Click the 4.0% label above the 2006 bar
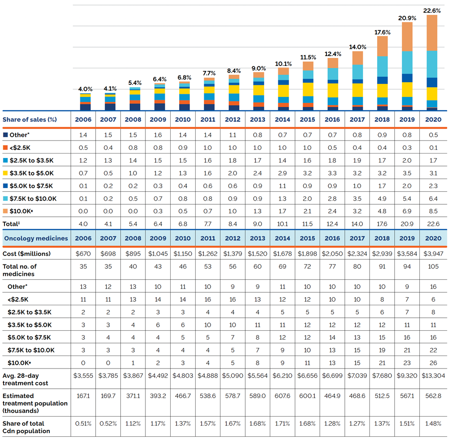This screenshot has height=439, width=449. [85, 89]
